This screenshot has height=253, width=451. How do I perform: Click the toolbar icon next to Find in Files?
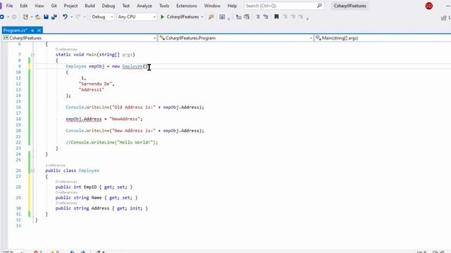(x=222, y=17)
